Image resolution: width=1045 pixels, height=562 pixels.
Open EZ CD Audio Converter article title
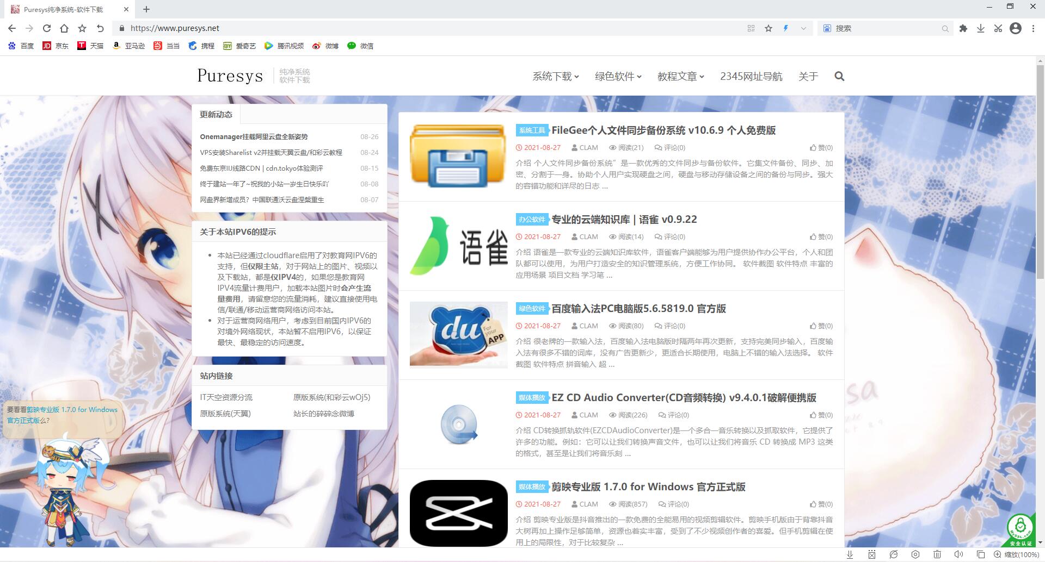[x=684, y=398]
